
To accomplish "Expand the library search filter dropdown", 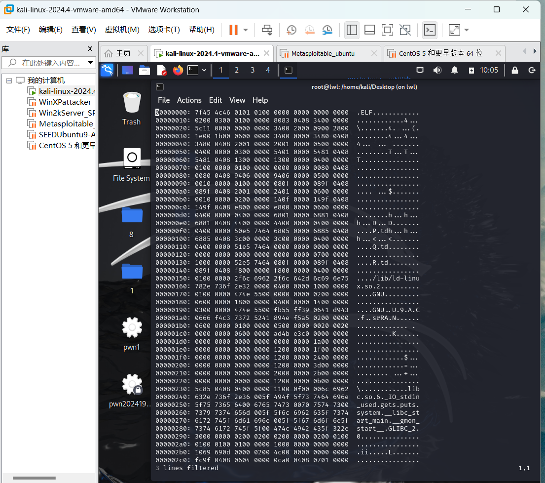I will point(90,63).
